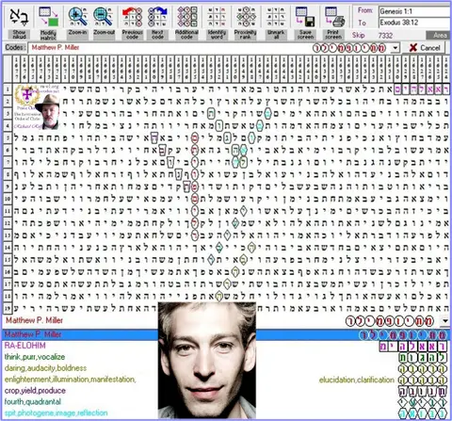452x421 pixels.
Task: Select the enlightenment,illumination,manifestation entry
Action: coord(70,380)
